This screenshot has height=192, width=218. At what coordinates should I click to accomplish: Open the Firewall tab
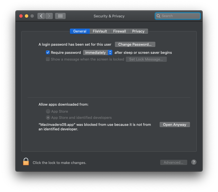tap(120, 31)
